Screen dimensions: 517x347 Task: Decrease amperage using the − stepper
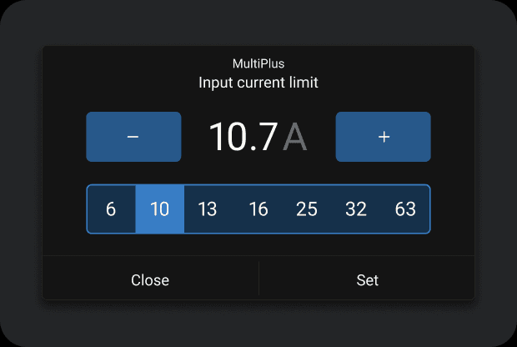[133, 137]
